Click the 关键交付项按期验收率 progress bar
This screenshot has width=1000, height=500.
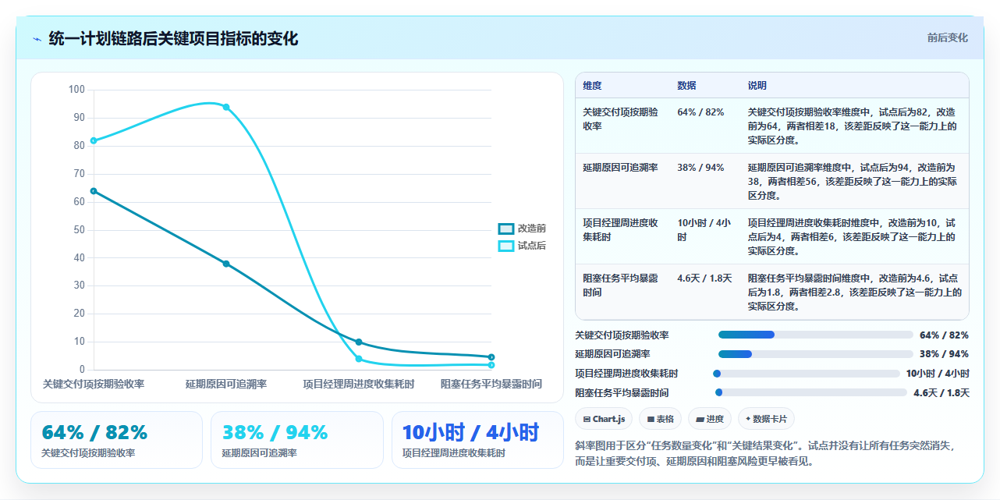[x=815, y=335]
